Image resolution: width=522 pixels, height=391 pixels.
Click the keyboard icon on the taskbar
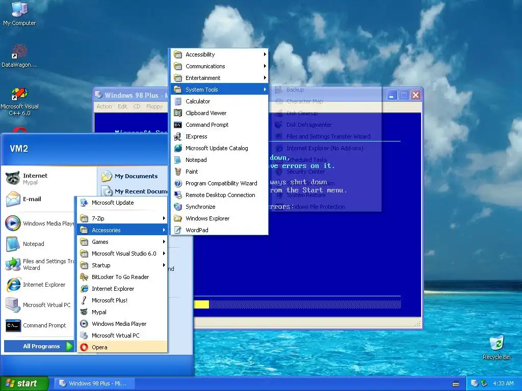[x=456, y=384]
